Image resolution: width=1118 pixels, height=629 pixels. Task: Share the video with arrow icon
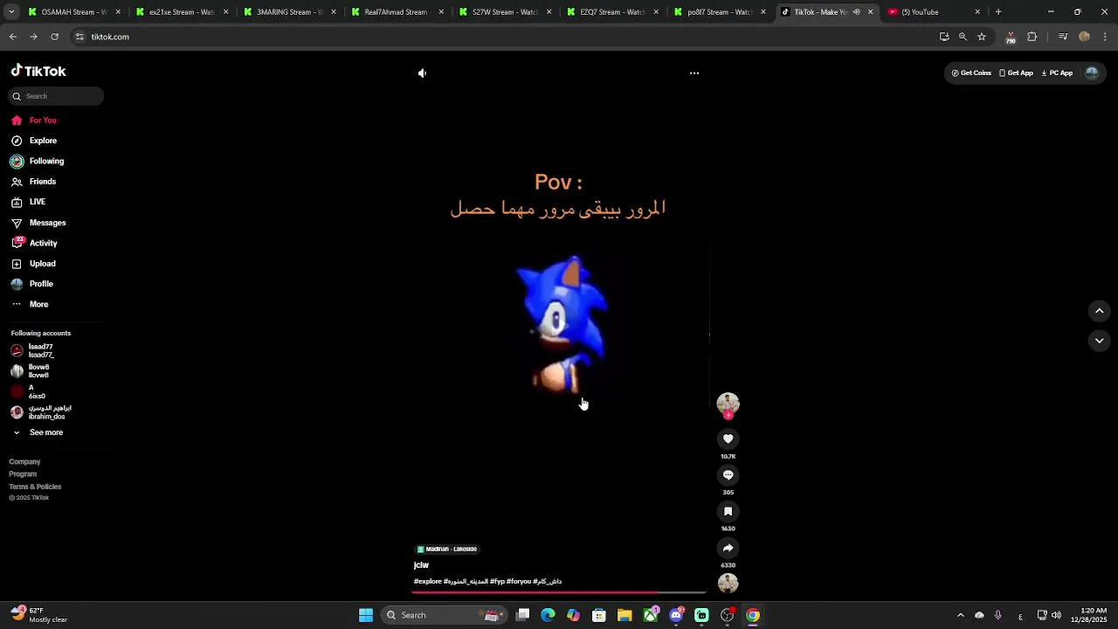(x=728, y=548)
